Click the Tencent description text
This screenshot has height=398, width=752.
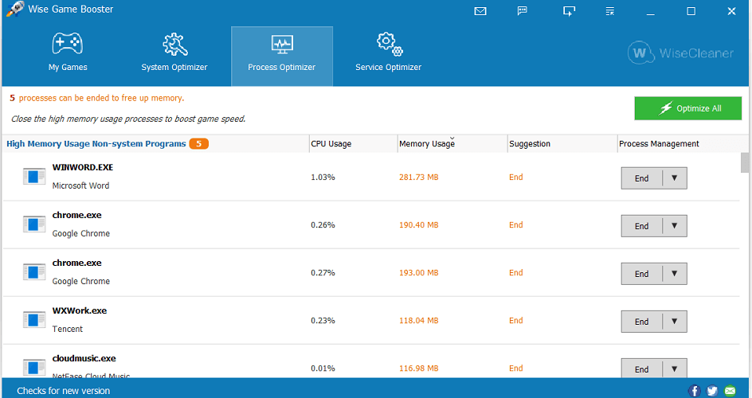point(67,329)
